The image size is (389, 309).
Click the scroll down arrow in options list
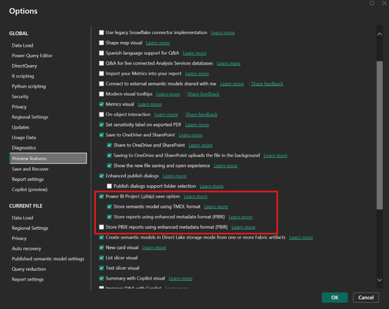379,280
